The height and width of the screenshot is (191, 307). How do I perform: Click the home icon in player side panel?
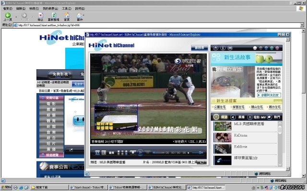point(215,48)
